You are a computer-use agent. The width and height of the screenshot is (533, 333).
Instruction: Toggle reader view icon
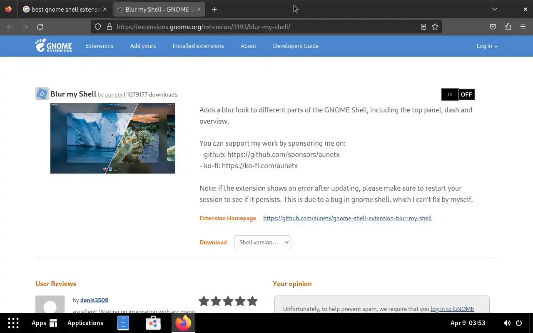point(423,27)
